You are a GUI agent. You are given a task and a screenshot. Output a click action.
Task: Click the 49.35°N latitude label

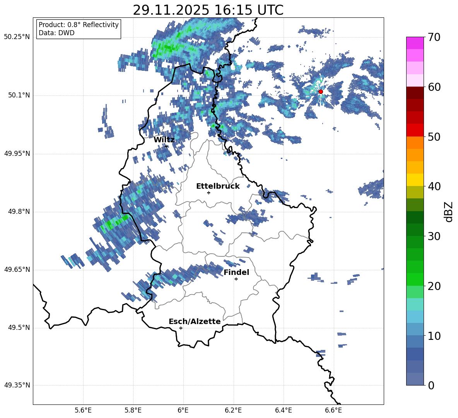click(x=17, y=385)
